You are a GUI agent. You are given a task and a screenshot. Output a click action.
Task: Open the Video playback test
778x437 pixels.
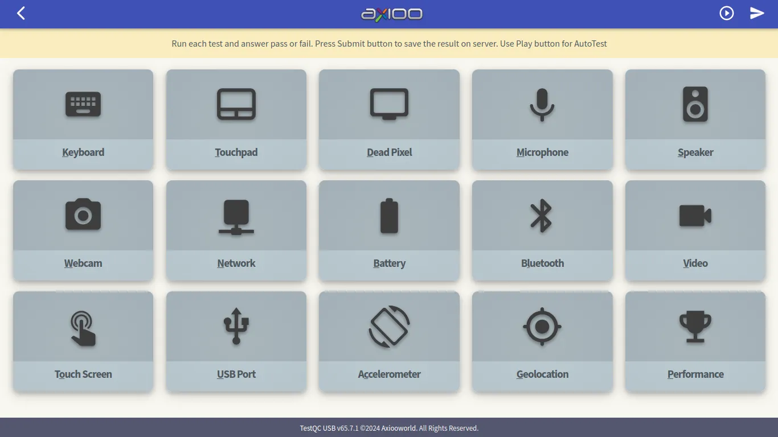[x=695, y=230]
